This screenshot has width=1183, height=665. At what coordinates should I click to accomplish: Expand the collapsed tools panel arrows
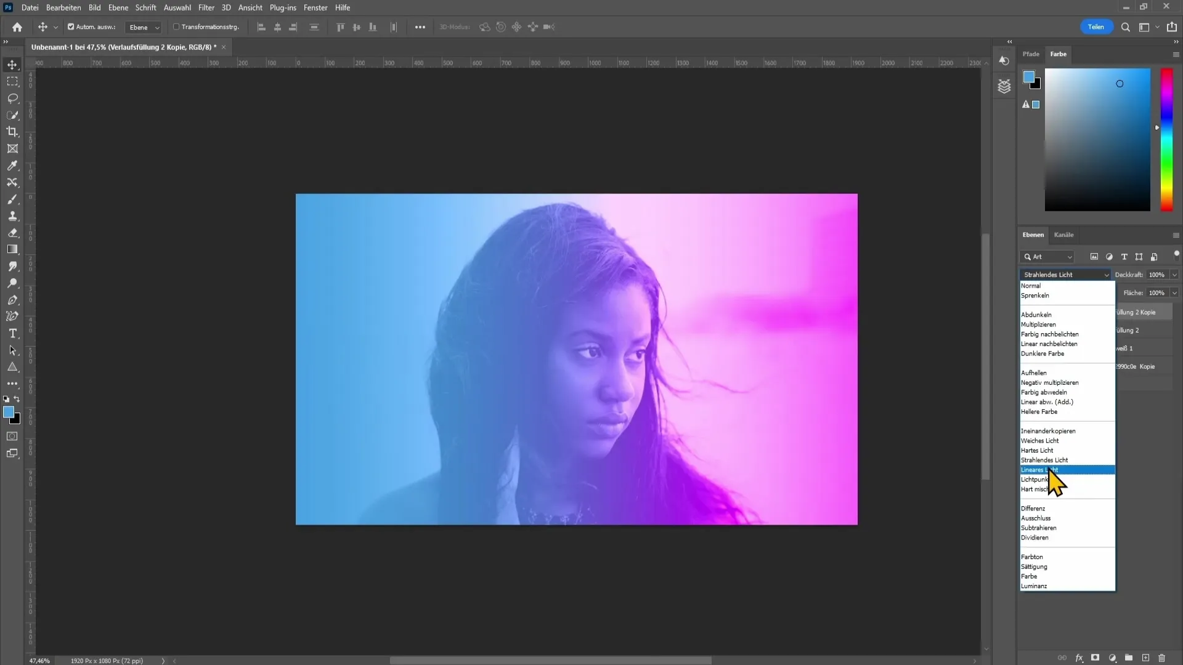[x=6, y=42]
